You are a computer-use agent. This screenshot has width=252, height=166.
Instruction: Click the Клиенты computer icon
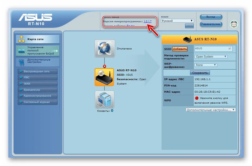[x=105, y=100]
